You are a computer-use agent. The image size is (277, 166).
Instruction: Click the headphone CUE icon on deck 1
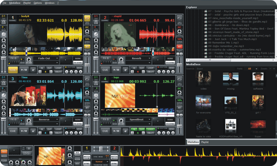(x=4, y=22)
